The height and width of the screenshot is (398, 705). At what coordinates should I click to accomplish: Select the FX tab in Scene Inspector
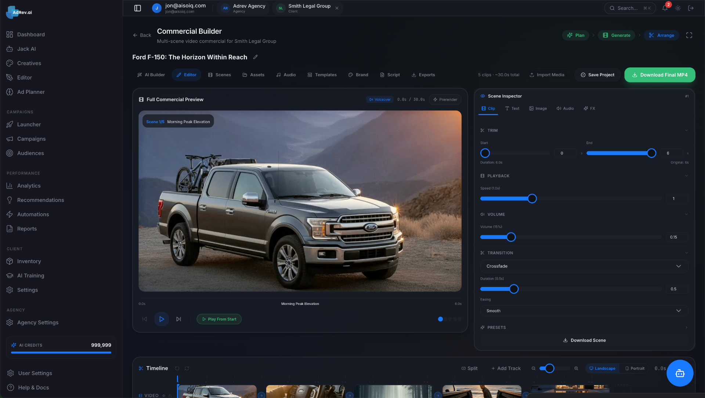click(x=589, y=108)
